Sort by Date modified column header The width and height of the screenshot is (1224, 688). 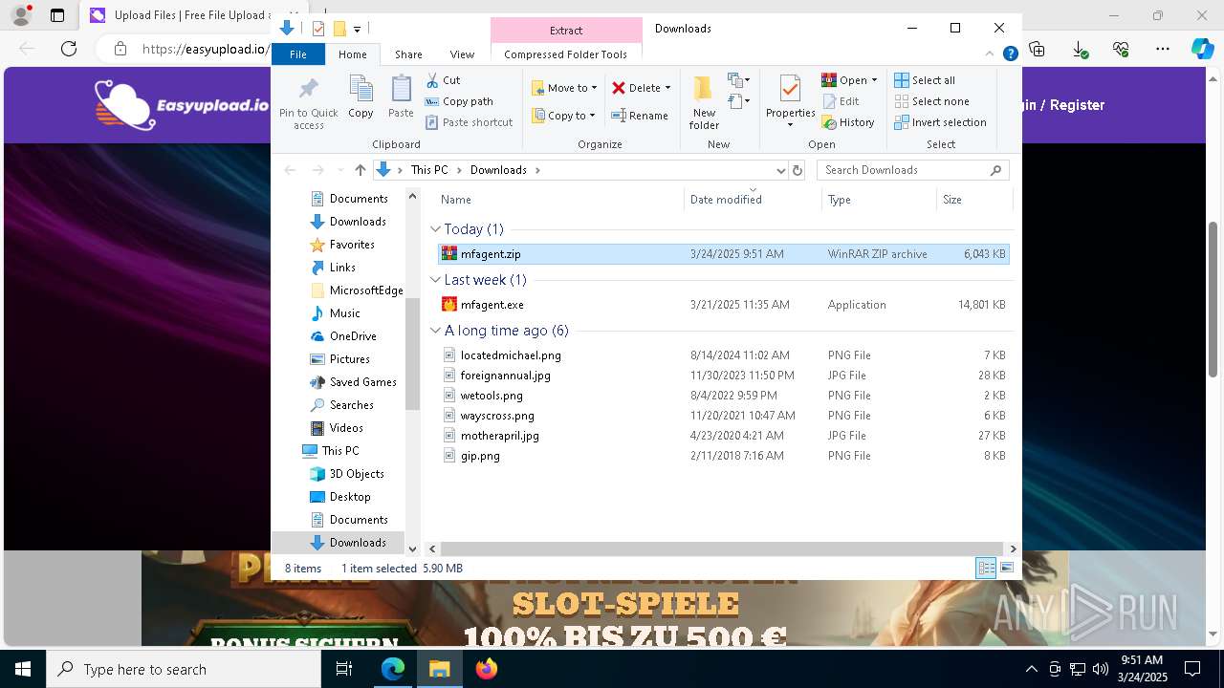pos(753,200)
